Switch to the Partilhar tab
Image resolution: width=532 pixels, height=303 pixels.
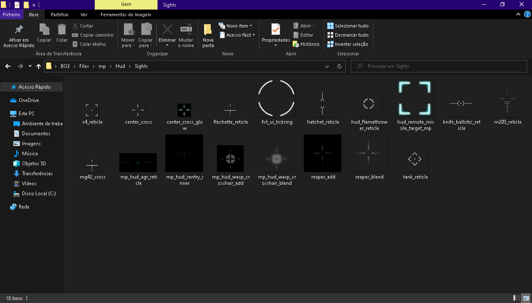59,15
